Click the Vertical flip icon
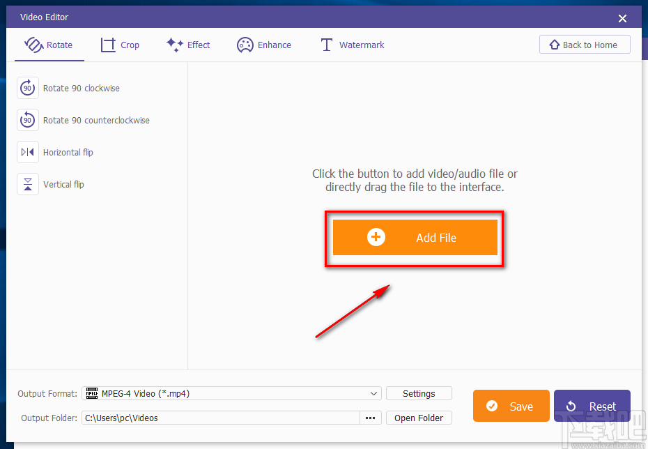This screenshot has width=648, height=449. [x=28, y=184]
